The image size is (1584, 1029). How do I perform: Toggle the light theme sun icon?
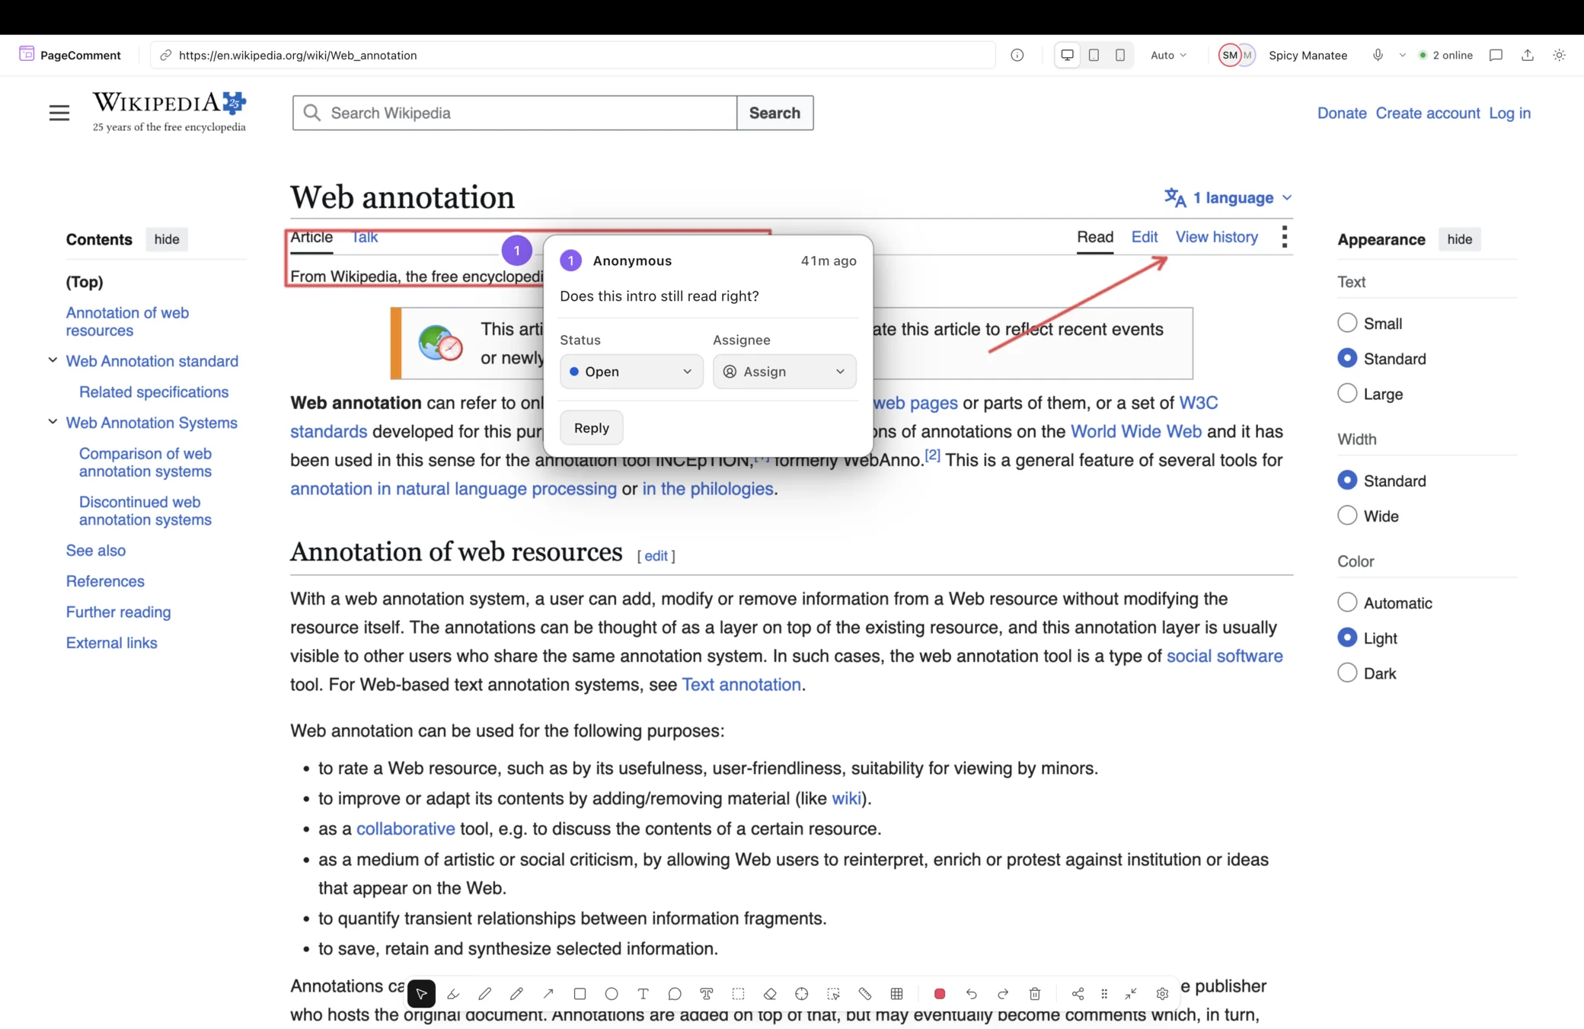pyautogui.click(x=1560, y=55)
